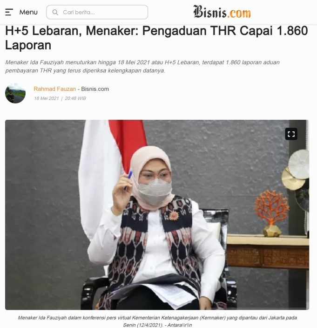Click the time stamp 20:48 WIB

[75, 98]
